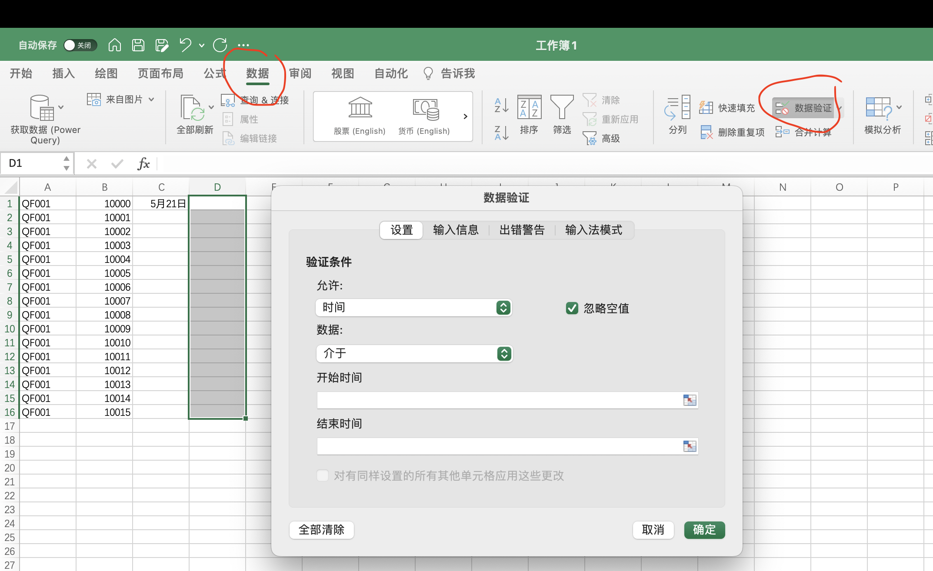Viewport: 933px width, 571px height.
Task: Open the Allow (允许) dropdown showing 时间
Action: pos(413,308)
